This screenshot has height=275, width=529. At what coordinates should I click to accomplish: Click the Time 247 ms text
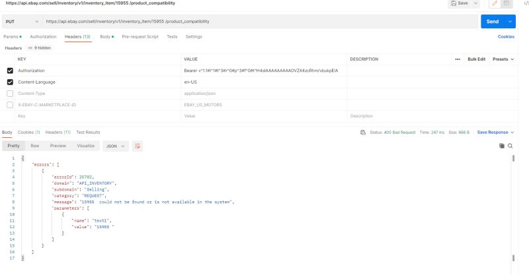pos(432,133)
